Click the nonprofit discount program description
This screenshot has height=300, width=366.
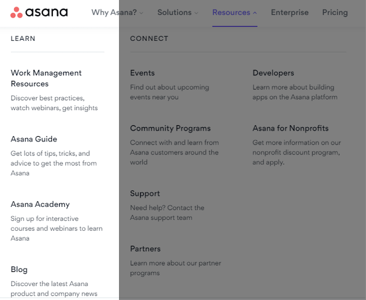point(296,152)
